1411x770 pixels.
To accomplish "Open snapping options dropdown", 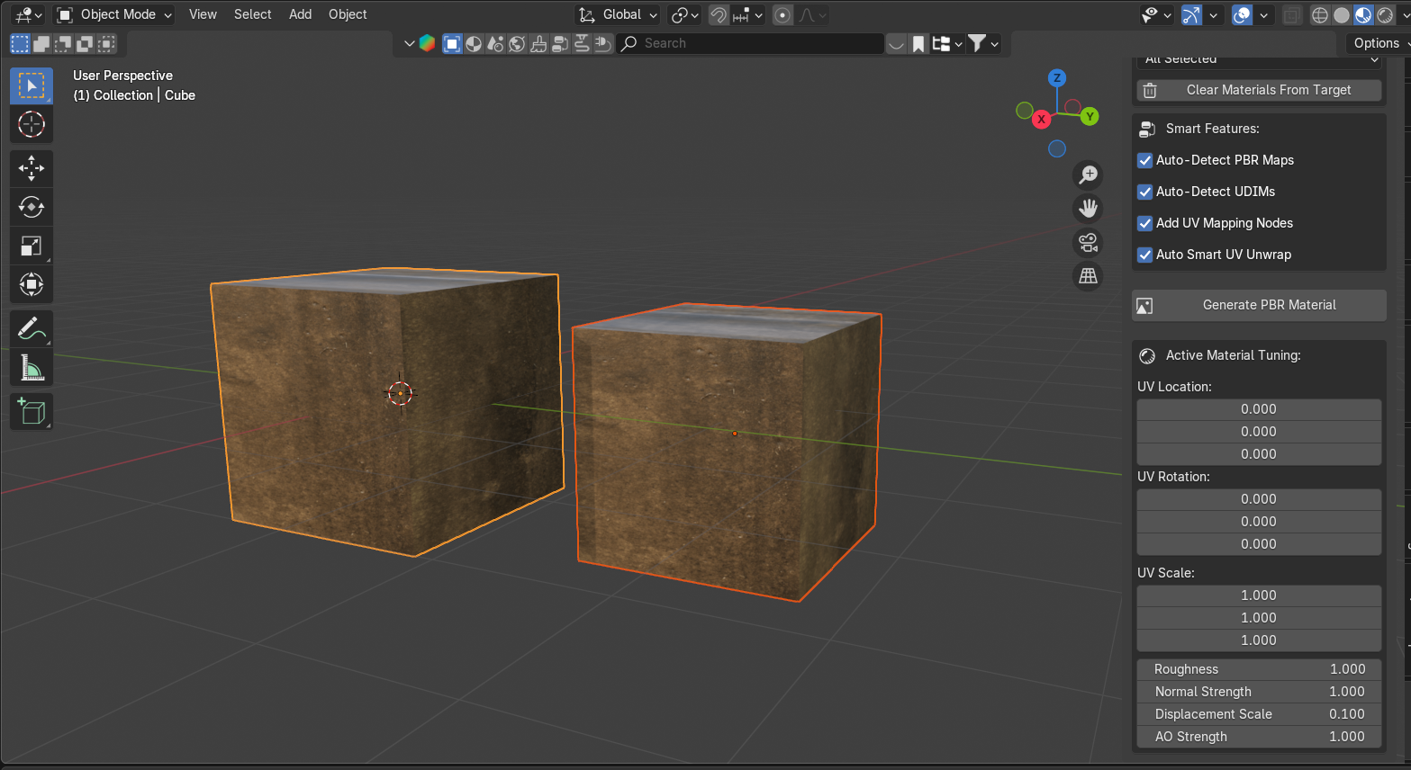I will 748,15.
